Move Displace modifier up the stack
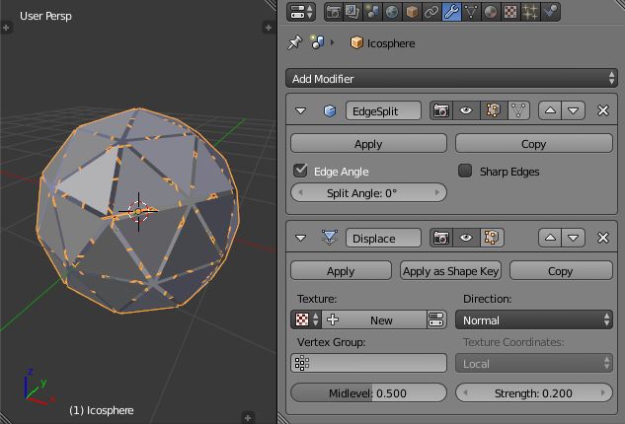 [x=550, y=238]
